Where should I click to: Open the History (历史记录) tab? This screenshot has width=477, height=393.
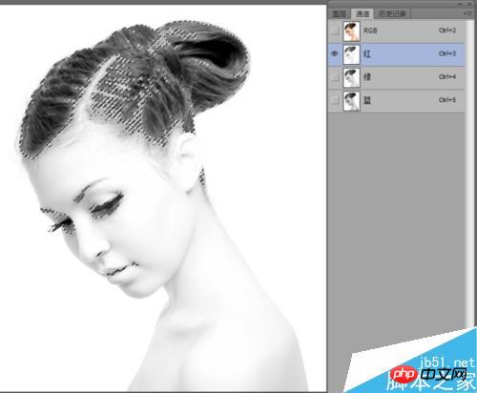[392, 13]
